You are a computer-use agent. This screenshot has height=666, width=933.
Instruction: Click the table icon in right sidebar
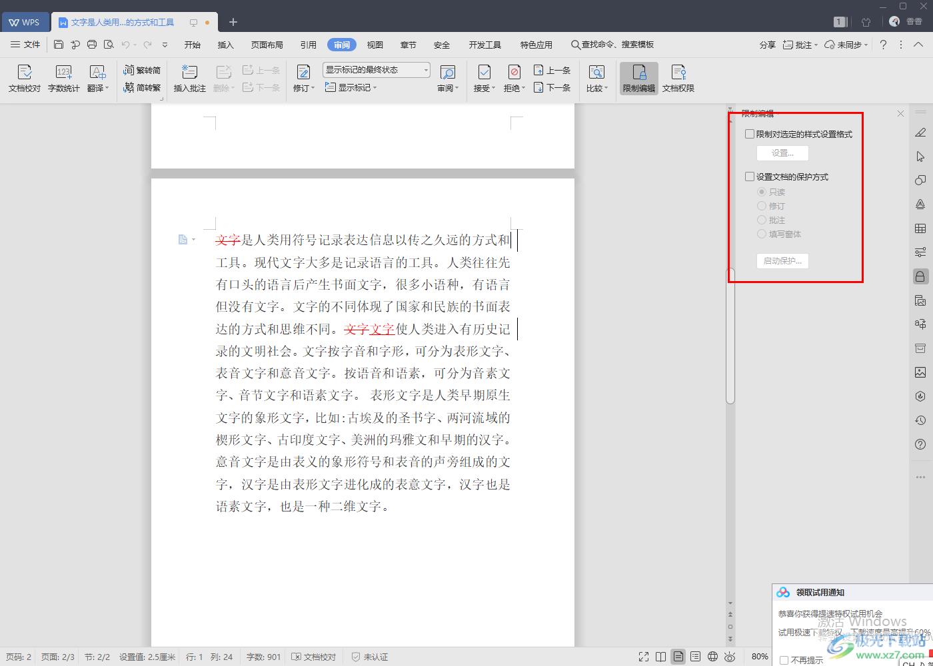[920, 228]
